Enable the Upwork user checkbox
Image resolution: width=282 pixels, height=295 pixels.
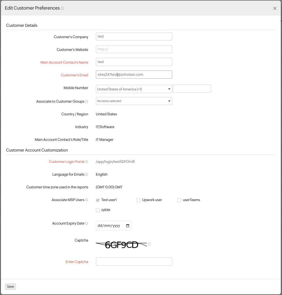138,200
